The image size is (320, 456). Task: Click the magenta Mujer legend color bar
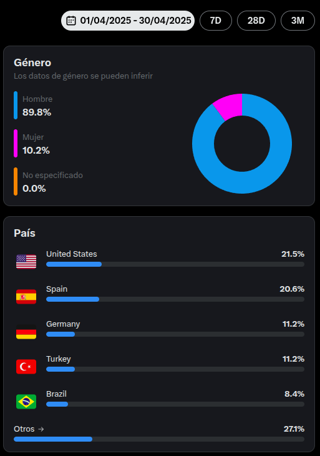point(16,144)
